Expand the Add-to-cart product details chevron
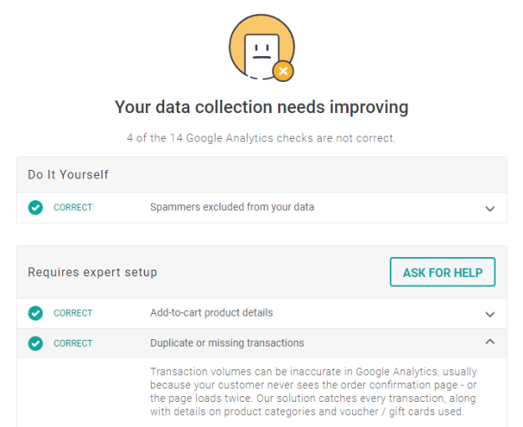 coord(490,314)
